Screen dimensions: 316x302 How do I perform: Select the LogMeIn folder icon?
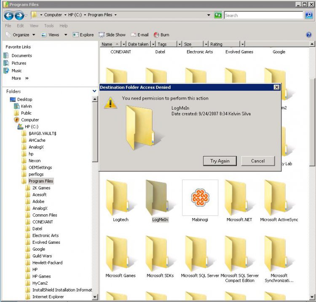tap(160, 198)
